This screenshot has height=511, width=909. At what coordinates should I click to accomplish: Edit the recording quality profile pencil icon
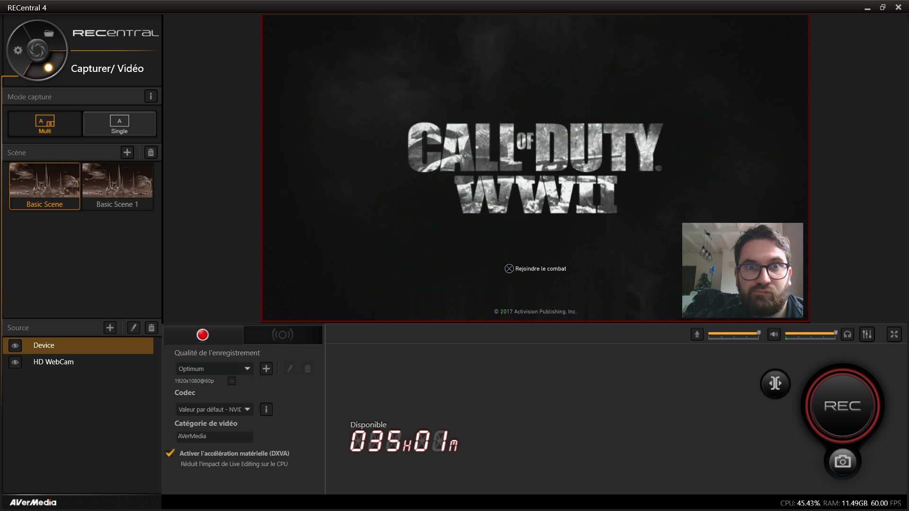tap(290, 369)
